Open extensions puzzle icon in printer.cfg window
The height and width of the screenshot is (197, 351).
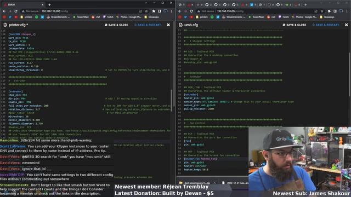(x=154, y=11)
